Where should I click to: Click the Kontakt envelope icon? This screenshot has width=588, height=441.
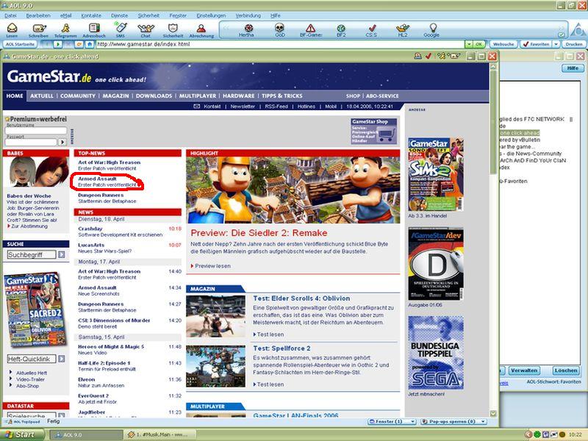tap(197, 107)
